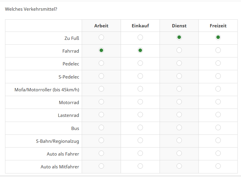Select Motorrad for Einkauf

(140, 102)
